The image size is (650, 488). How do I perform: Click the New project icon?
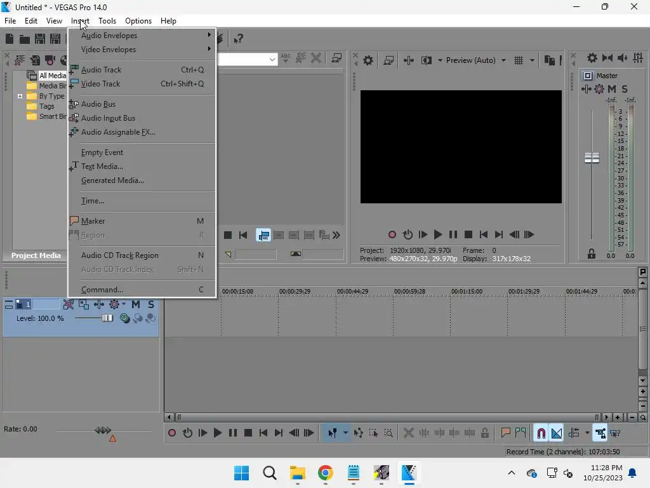9,39
